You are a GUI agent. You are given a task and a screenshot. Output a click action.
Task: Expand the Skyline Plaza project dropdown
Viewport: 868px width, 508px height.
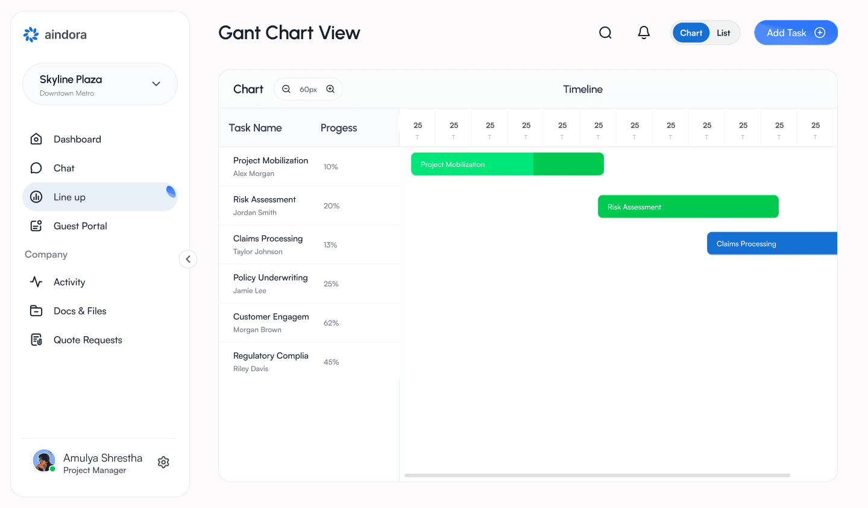coord(100,84)
